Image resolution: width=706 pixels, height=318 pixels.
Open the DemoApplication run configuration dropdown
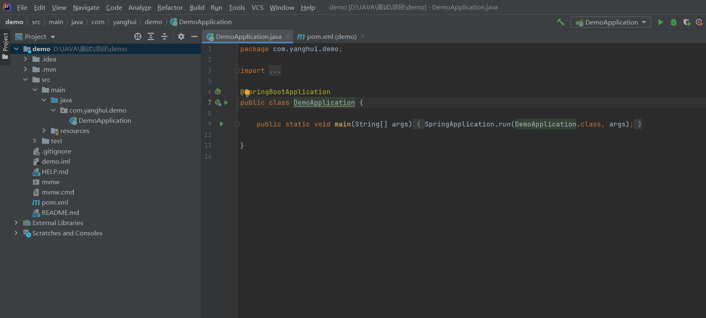pyautogui.click(x=611, y=22)
